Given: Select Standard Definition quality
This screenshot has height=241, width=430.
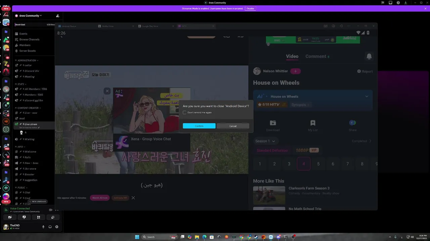Looking at the screenshot, I should click(x=272, y=150).
